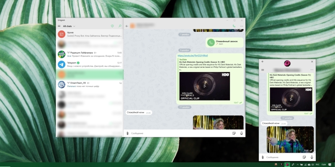This screenshot has width=335, height=167.
Task: Focus the Сообщение input in compact window
Action: (283, 157)
